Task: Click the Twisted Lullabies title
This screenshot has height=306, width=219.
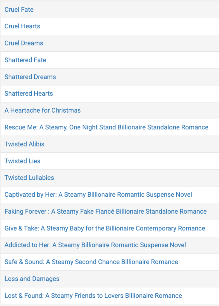Action: (29, 178)
